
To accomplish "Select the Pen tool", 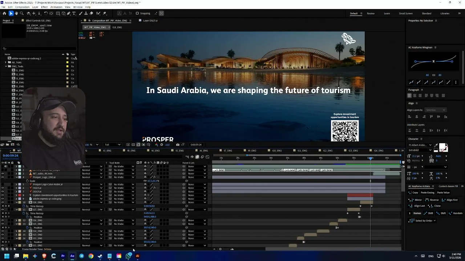I will click(69, 13).
